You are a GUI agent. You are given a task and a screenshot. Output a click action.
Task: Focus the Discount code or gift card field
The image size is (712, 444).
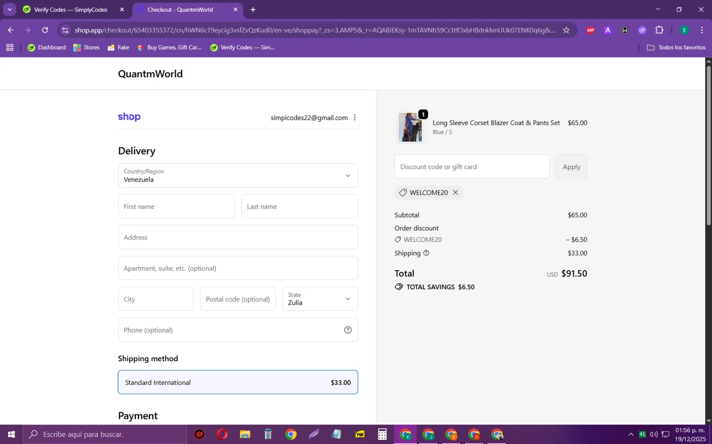[472, 167]
